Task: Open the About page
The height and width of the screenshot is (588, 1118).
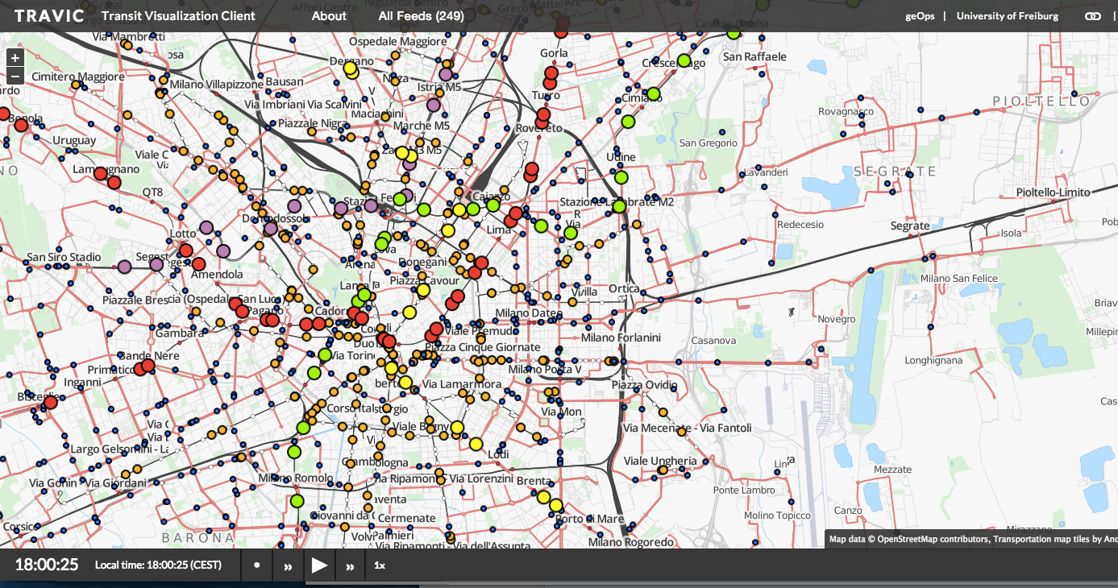Action: (x=329, y=16)
